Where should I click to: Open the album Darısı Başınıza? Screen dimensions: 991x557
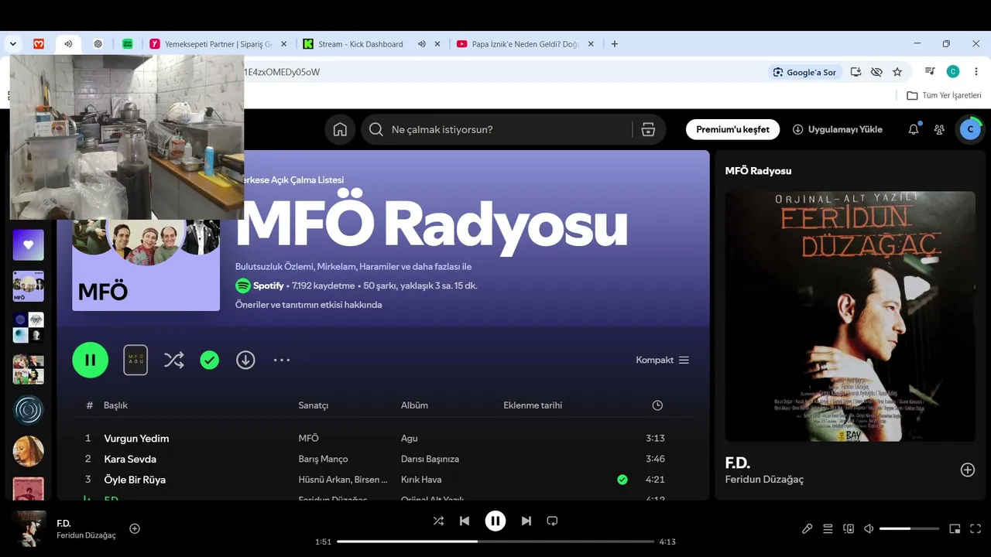pos(430,459)
